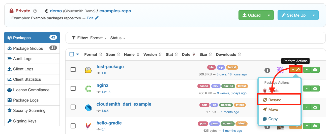Go to Audit Logs
Screen dimensions: 330x134
pyautogui.click(x=32, y=59)
